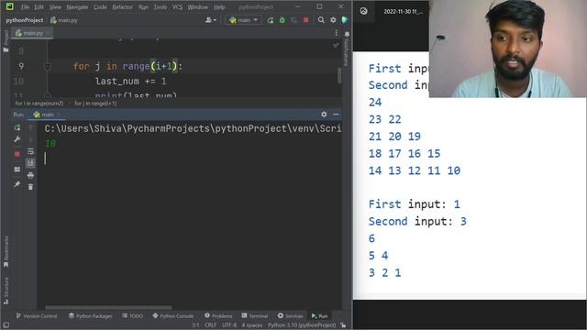Click breadcrumb for j in range(i+1)

(x=95, y=104)
